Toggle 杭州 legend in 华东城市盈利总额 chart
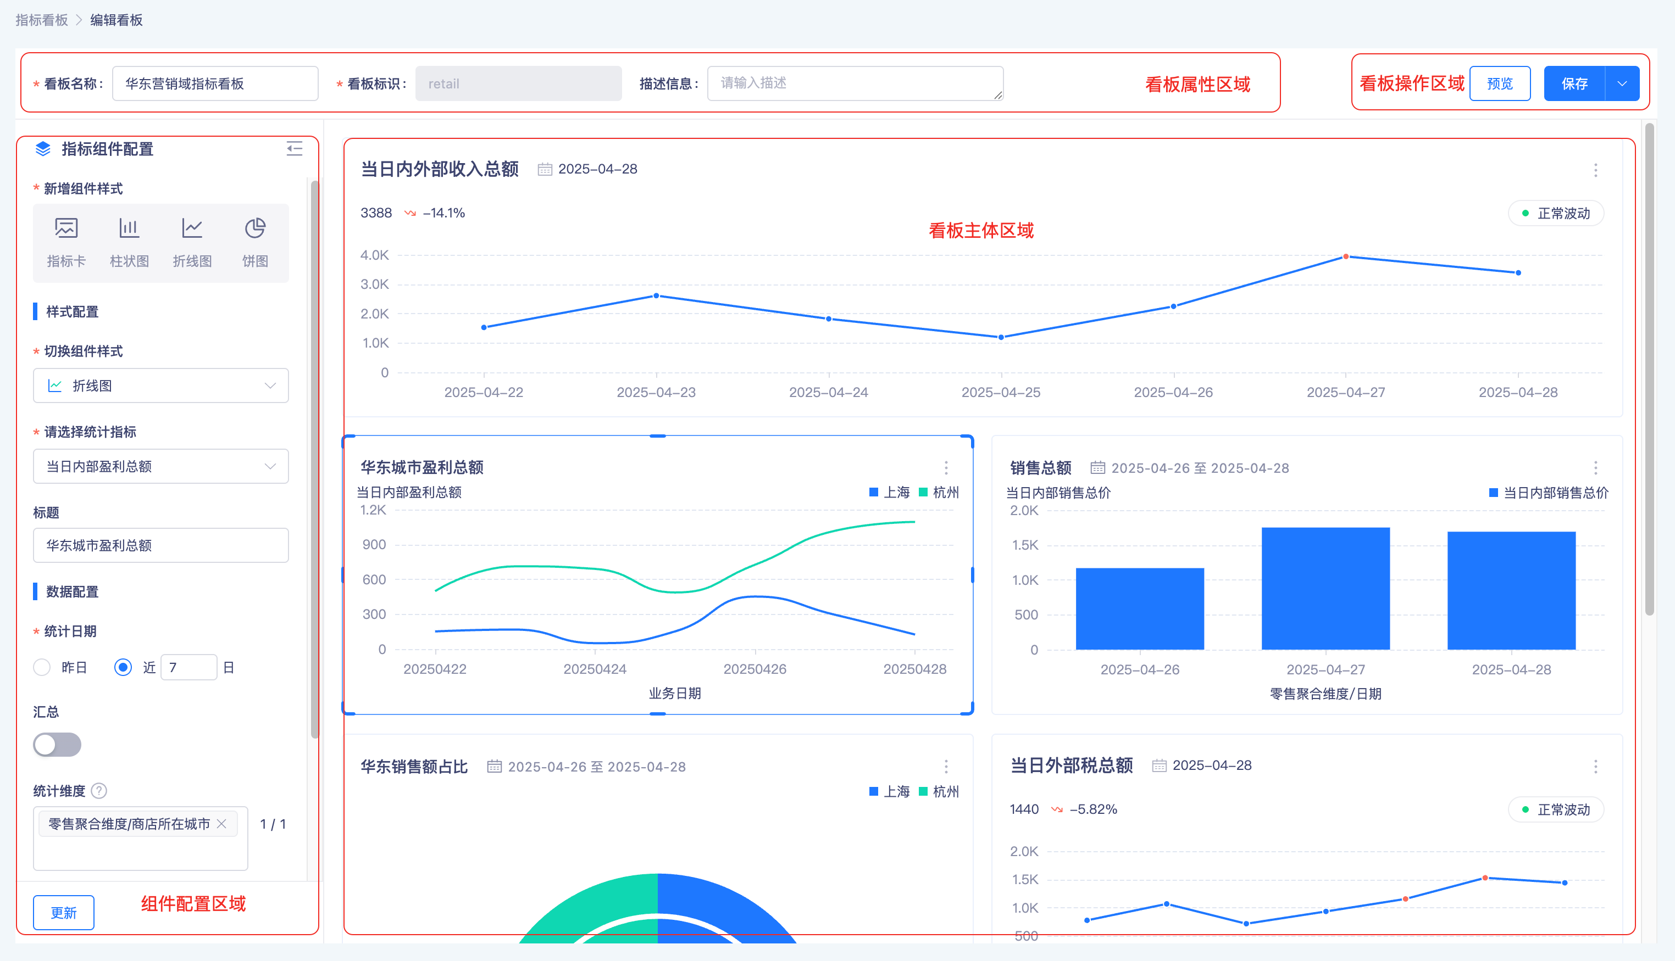1675x961 pixels. tap(939, 493)
